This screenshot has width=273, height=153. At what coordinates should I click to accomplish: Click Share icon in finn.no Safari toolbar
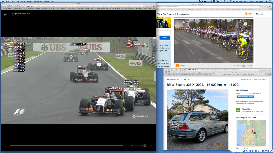(x=176, y=70)
